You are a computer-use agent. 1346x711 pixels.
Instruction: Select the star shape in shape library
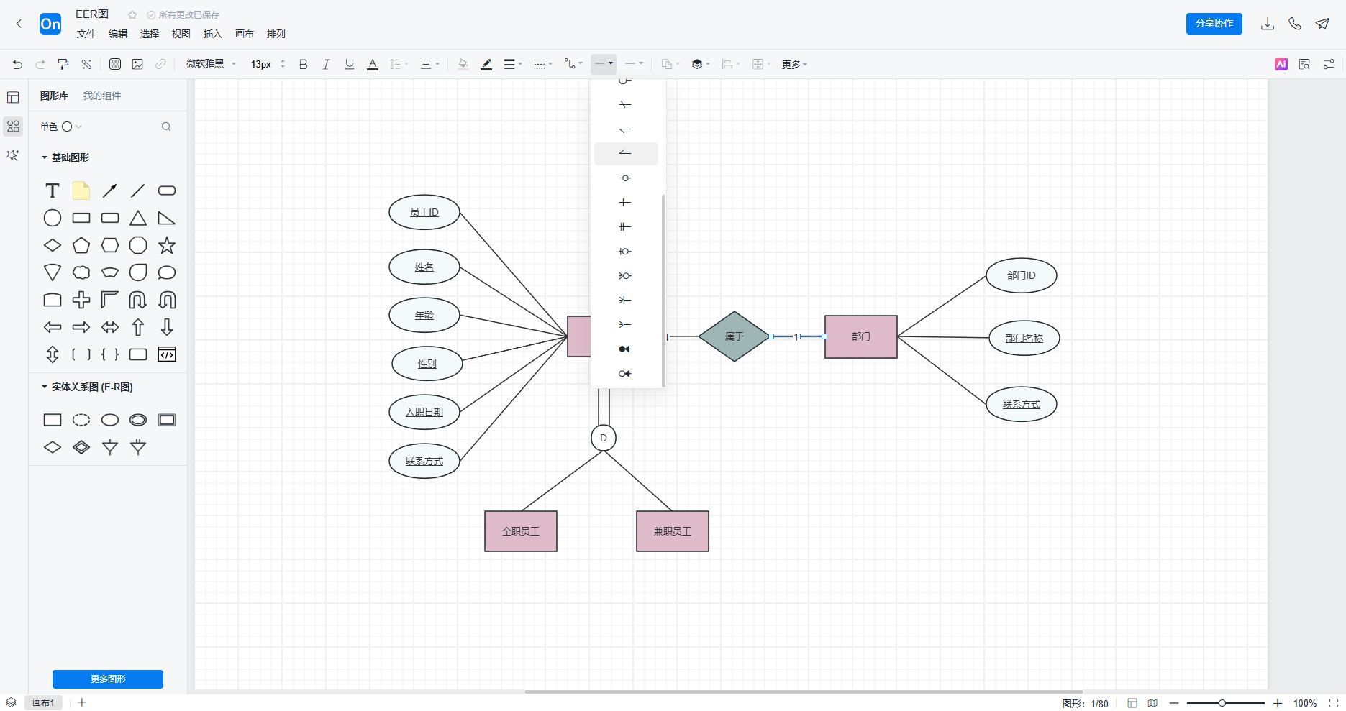pos(167,246)
